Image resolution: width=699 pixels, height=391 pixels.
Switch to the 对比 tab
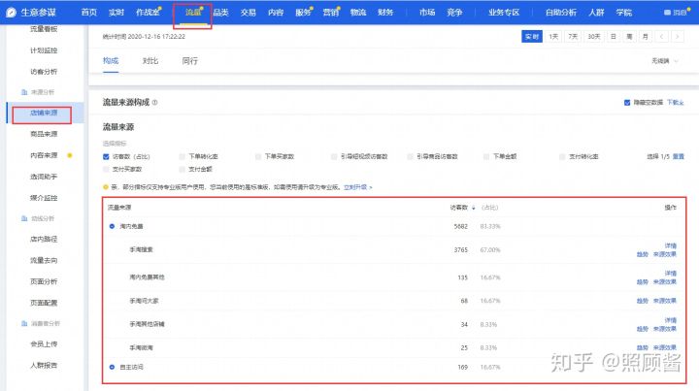tap(150, 61)
